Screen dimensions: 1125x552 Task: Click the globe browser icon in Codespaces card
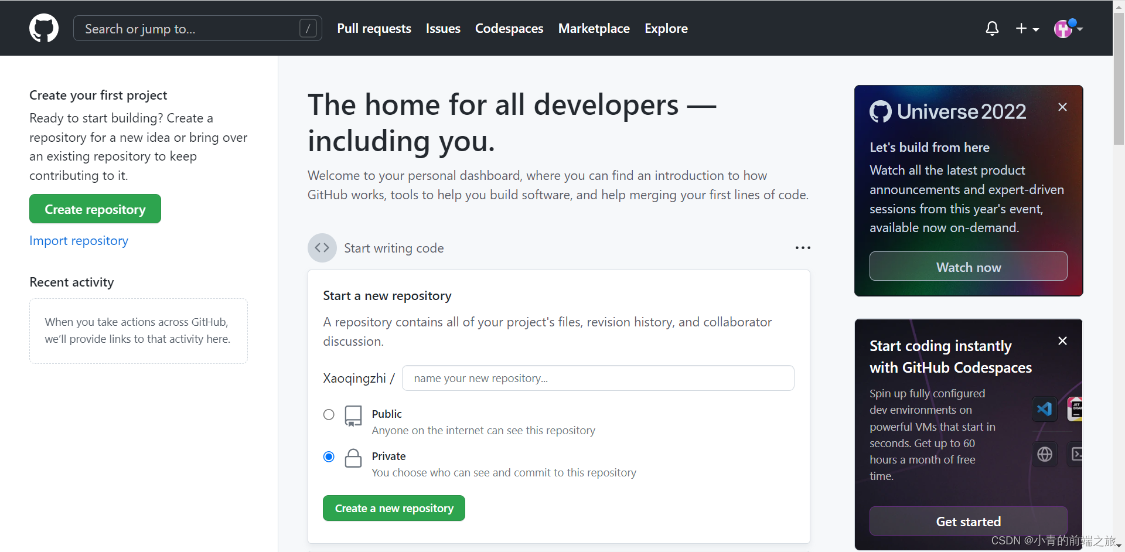(1045, 454)
